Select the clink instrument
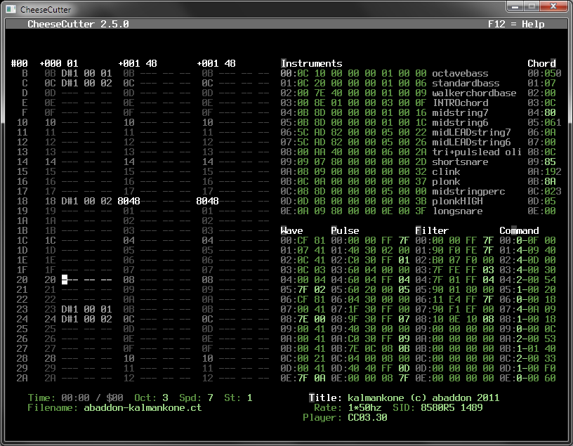This screenshot has width=573, height=446. pos(370,172)
